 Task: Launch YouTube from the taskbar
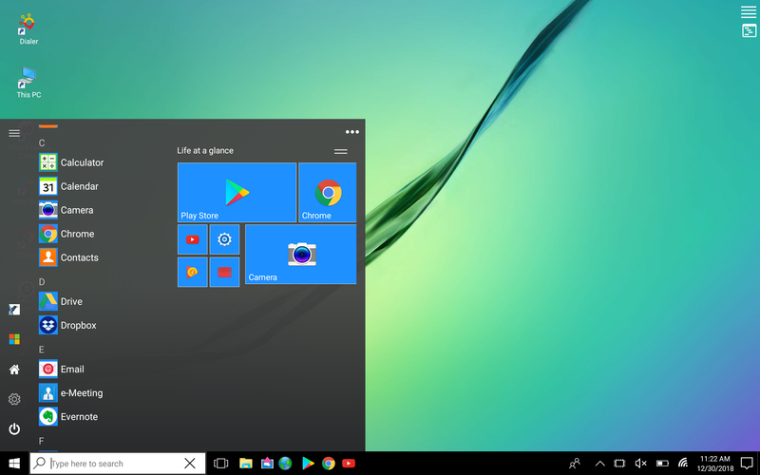point(349,464)
